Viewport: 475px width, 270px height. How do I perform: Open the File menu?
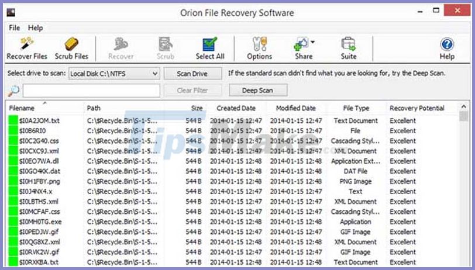14,28
